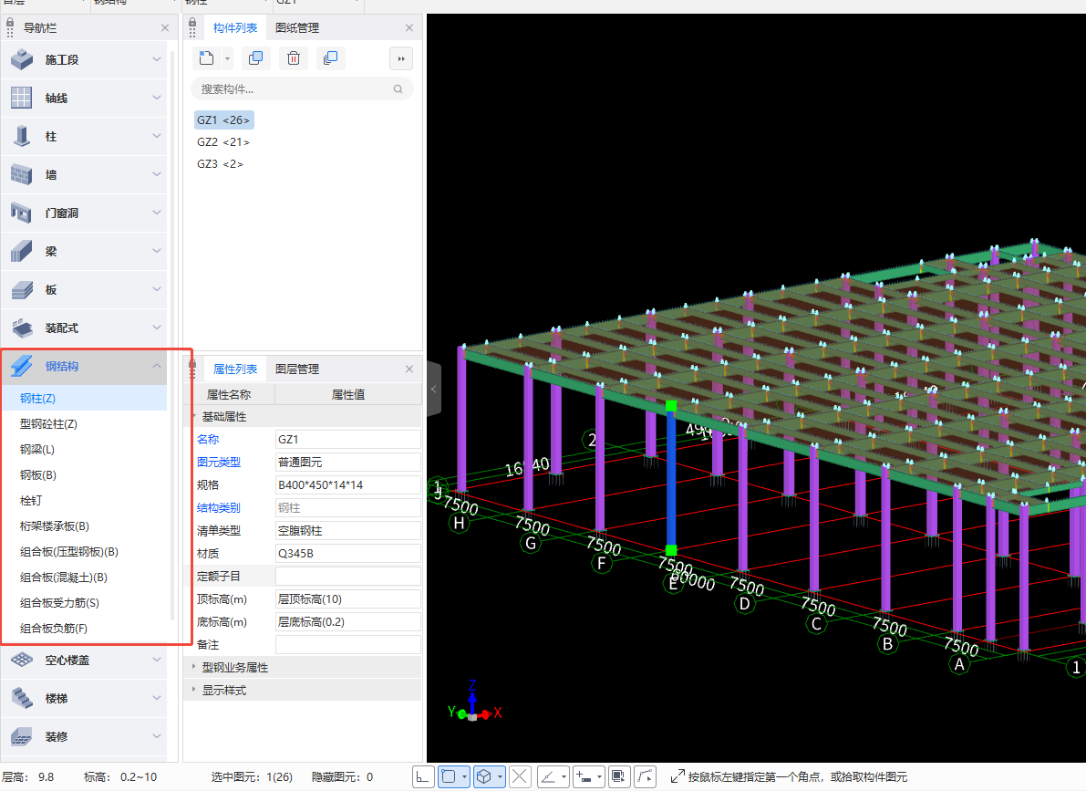Image resolution: width=1086 pixels, height=791 pixels.
Task: Click the new component icon
Action: pos(207,58)
